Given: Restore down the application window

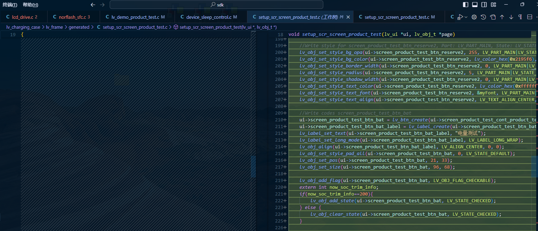Looking at the screenshot, I should coord(522,5).
